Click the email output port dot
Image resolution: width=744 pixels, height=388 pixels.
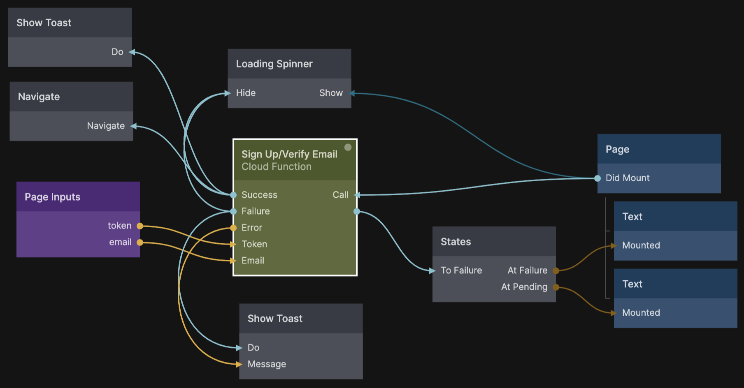click(x=140, y=242)
